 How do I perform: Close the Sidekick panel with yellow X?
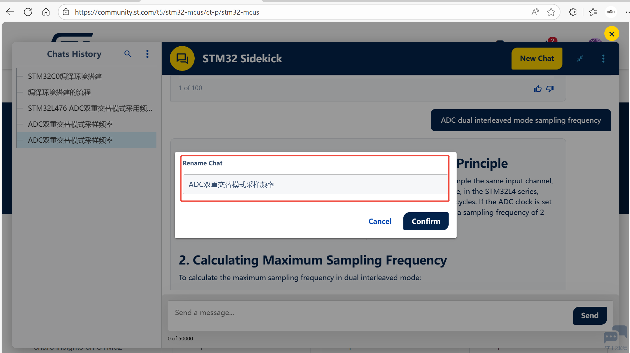[x=611, y=34]
